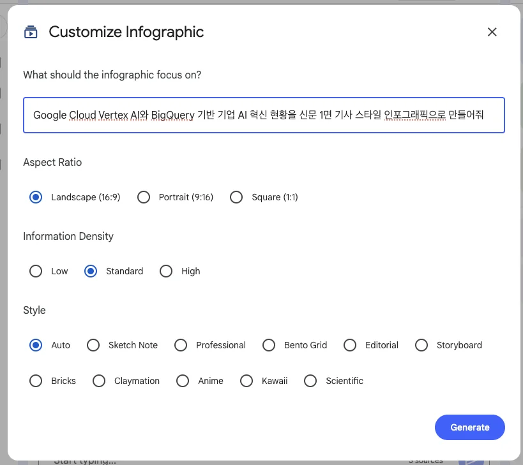The image size is (523, 465).
Task: Select Landscape (16:9) aspect ratio
Action: (36, 197)
